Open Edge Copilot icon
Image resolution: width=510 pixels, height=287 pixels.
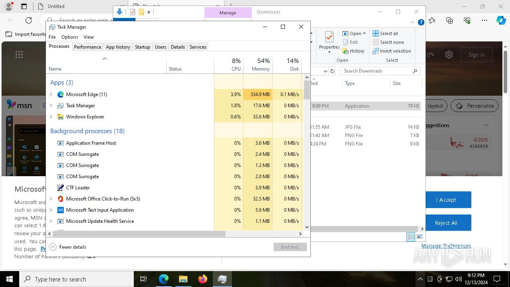pyautogui.click(x=501, y=20)
